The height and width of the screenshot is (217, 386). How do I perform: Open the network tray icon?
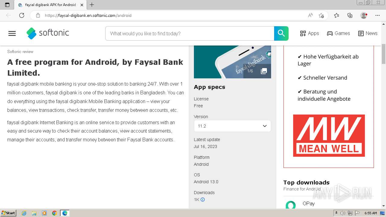tap(350, 213)
